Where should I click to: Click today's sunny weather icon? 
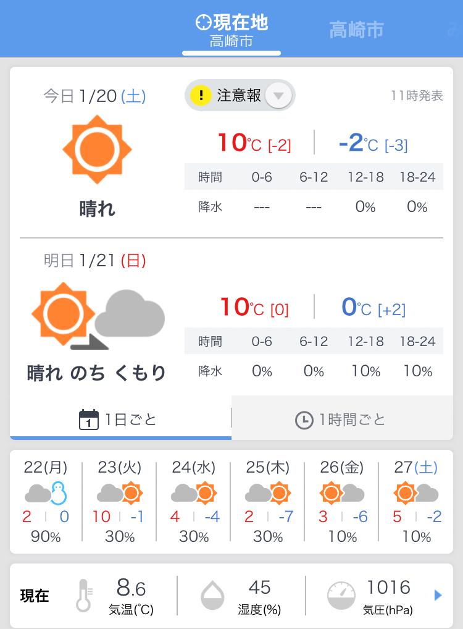(97, 150)
